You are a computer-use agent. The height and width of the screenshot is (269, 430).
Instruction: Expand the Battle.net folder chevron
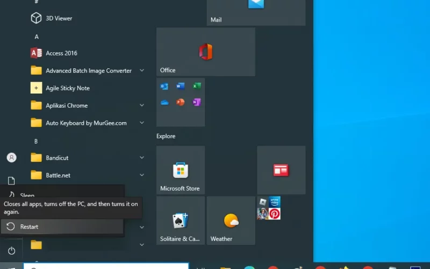pos(142,175)
